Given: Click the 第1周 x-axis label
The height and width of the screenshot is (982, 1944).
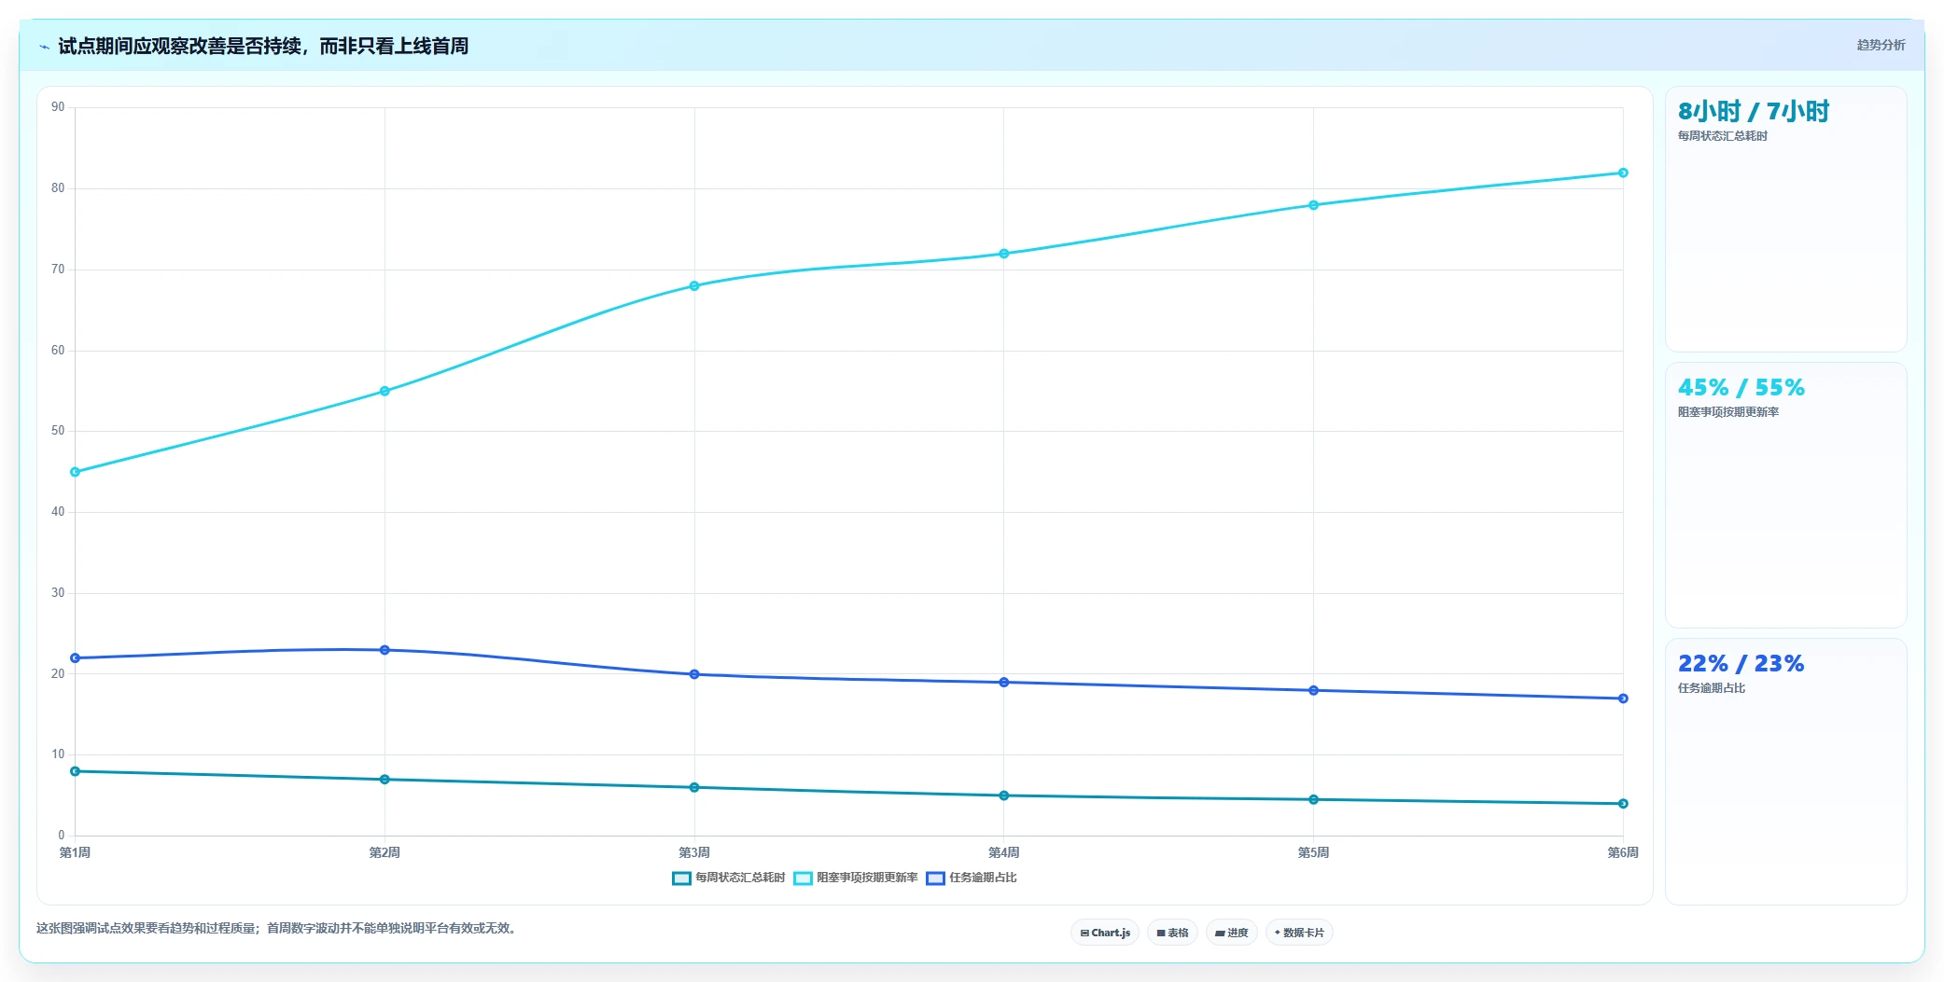Looking at the screenshot, I should coord(76,852).
